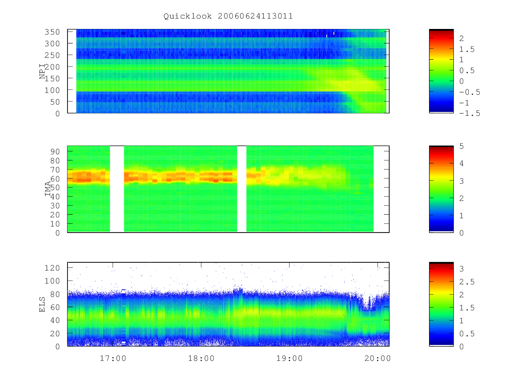Click the IMA spectrogram panel
This screenshot has height=389, width=519.
(228, 189)
